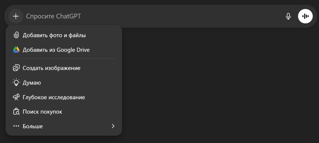Click the paperclip icon for adding files
319x143 pixels.
16,35
